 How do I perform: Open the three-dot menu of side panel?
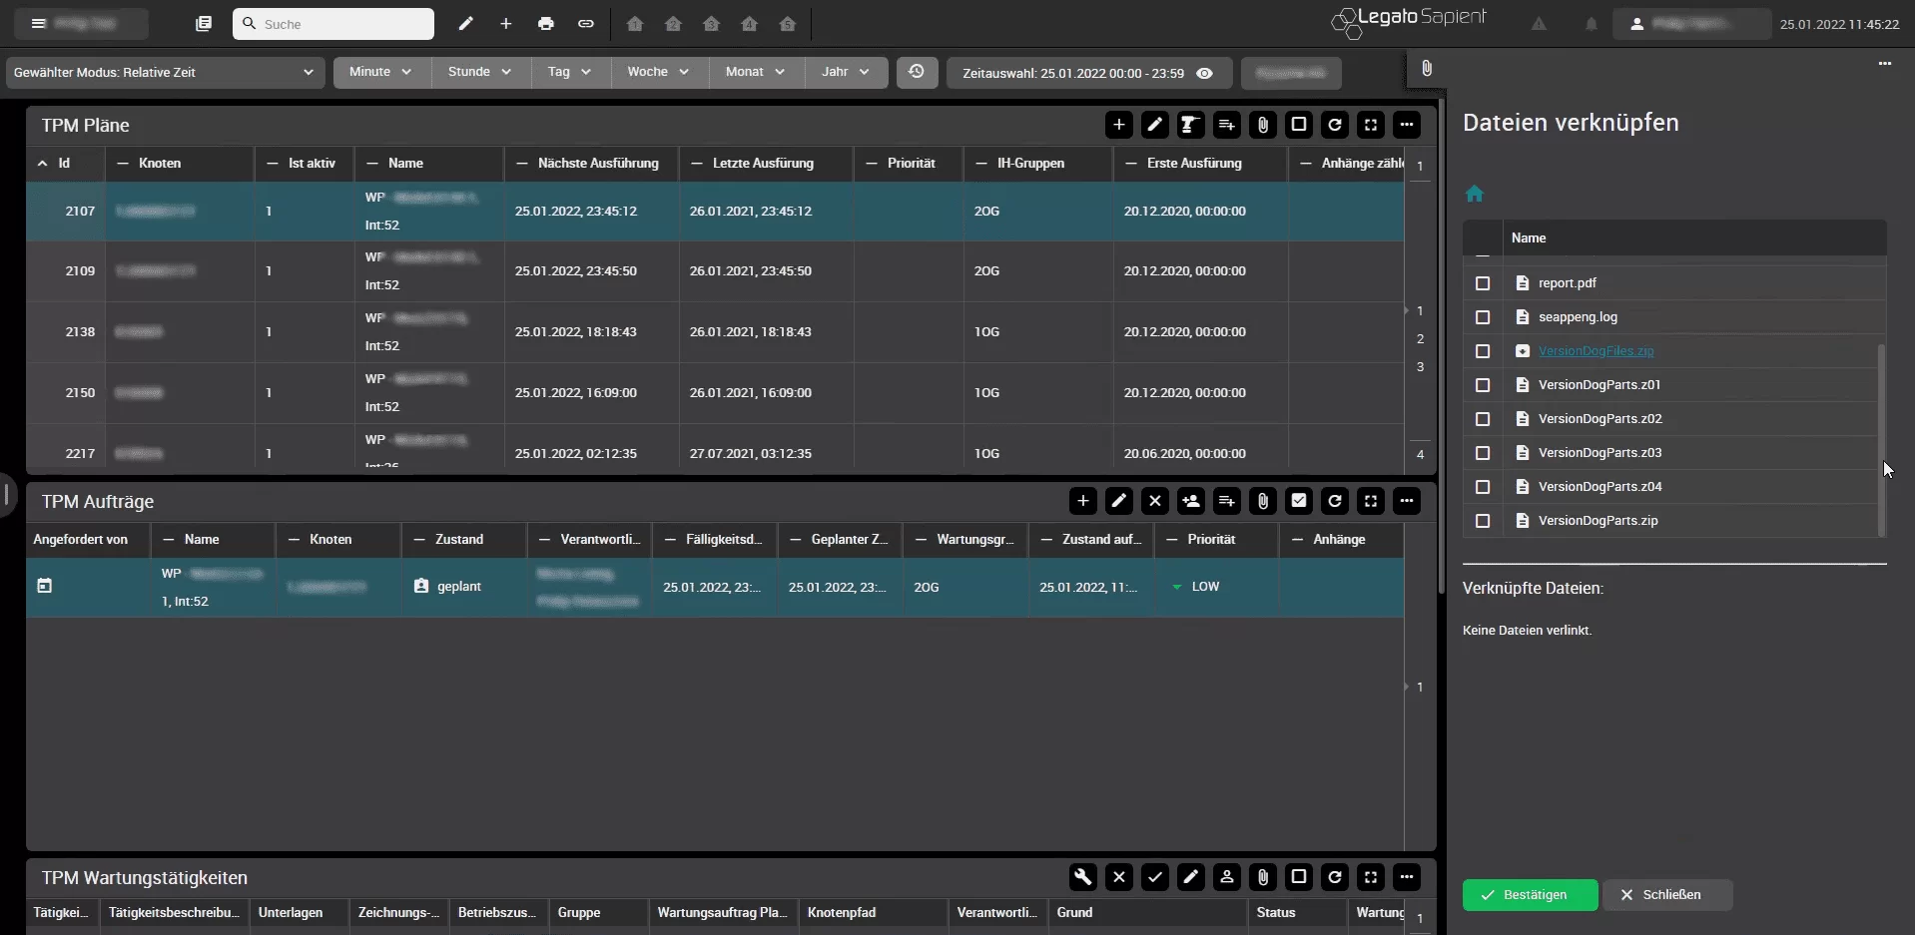(1884, 63)
